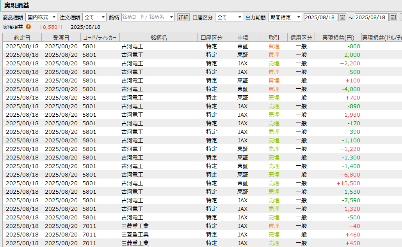
Task: Click the -890 loss value
Action: pos(354,106)
